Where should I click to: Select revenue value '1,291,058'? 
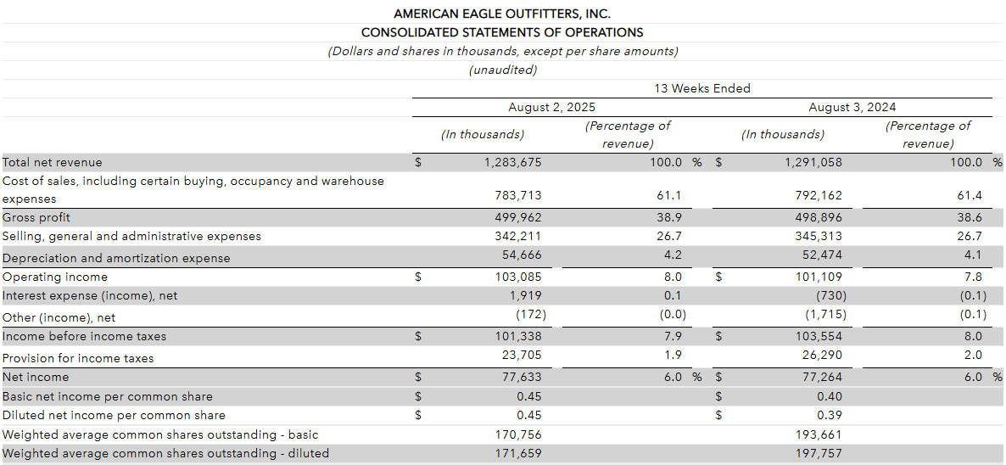coord(813,162)
